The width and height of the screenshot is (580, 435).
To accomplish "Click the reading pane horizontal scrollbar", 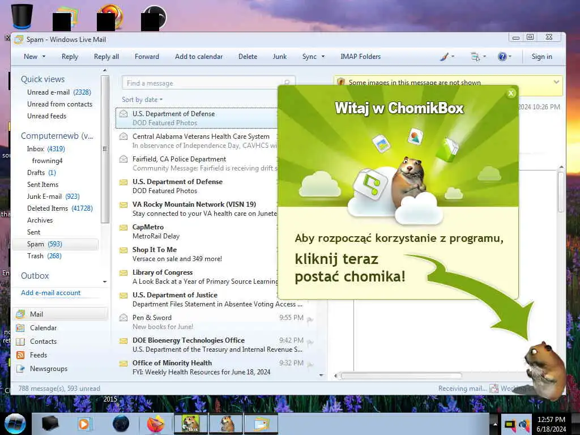I will click(x=401, y=376).
